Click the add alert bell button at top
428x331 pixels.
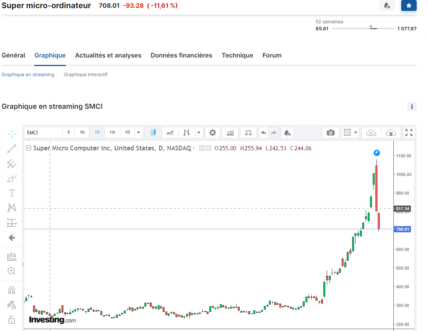pyautogui.click(x=387, y=5)
